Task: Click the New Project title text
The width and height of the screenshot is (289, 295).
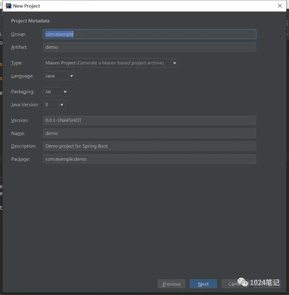Action: point(27,6)
